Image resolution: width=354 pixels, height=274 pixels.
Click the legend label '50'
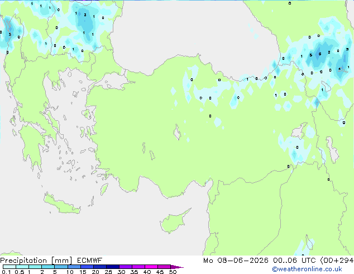tap(173, 272)
